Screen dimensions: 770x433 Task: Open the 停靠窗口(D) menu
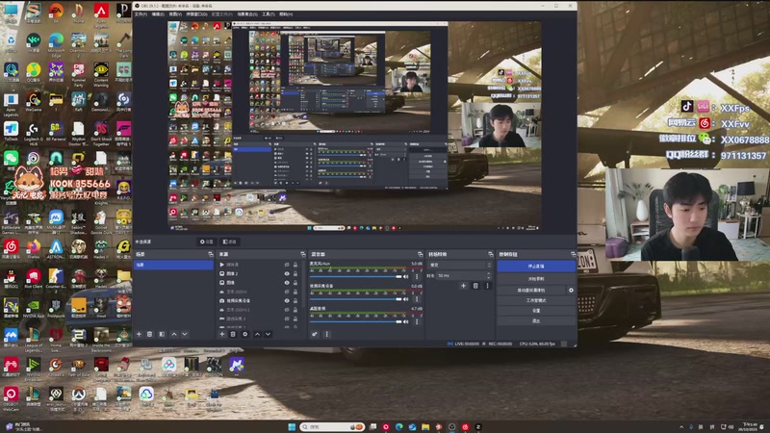(x=196, y=14)
